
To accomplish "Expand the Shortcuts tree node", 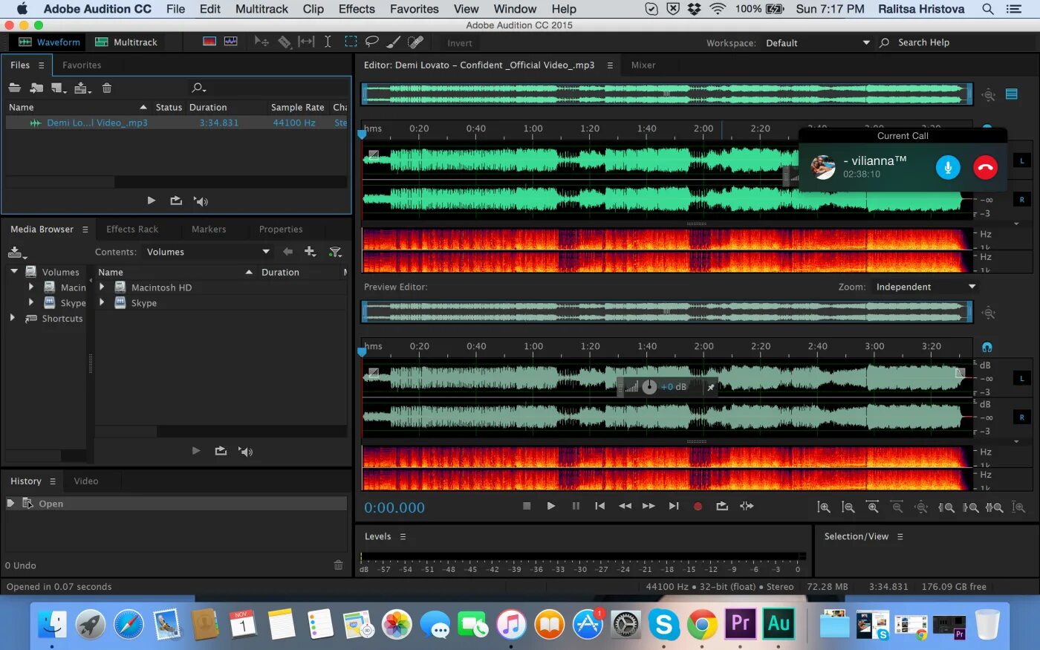I will tap(12, 318).
